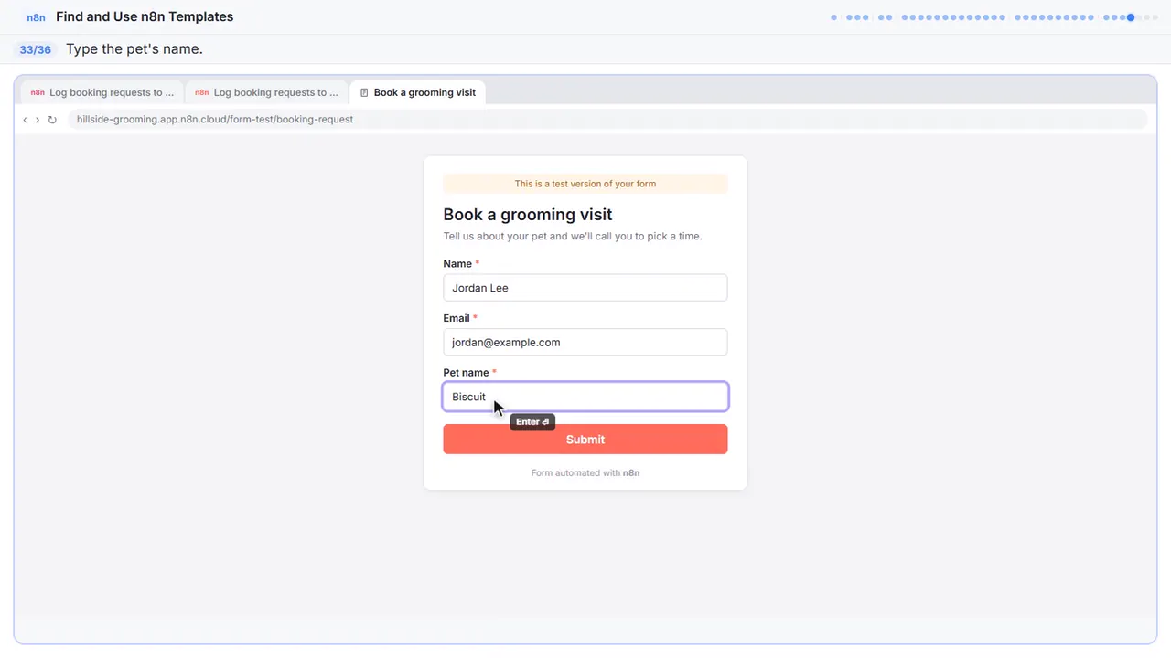The image size is (1171, 658).
Task: Submit the grooming booking form
Action: tap(585, 440)
